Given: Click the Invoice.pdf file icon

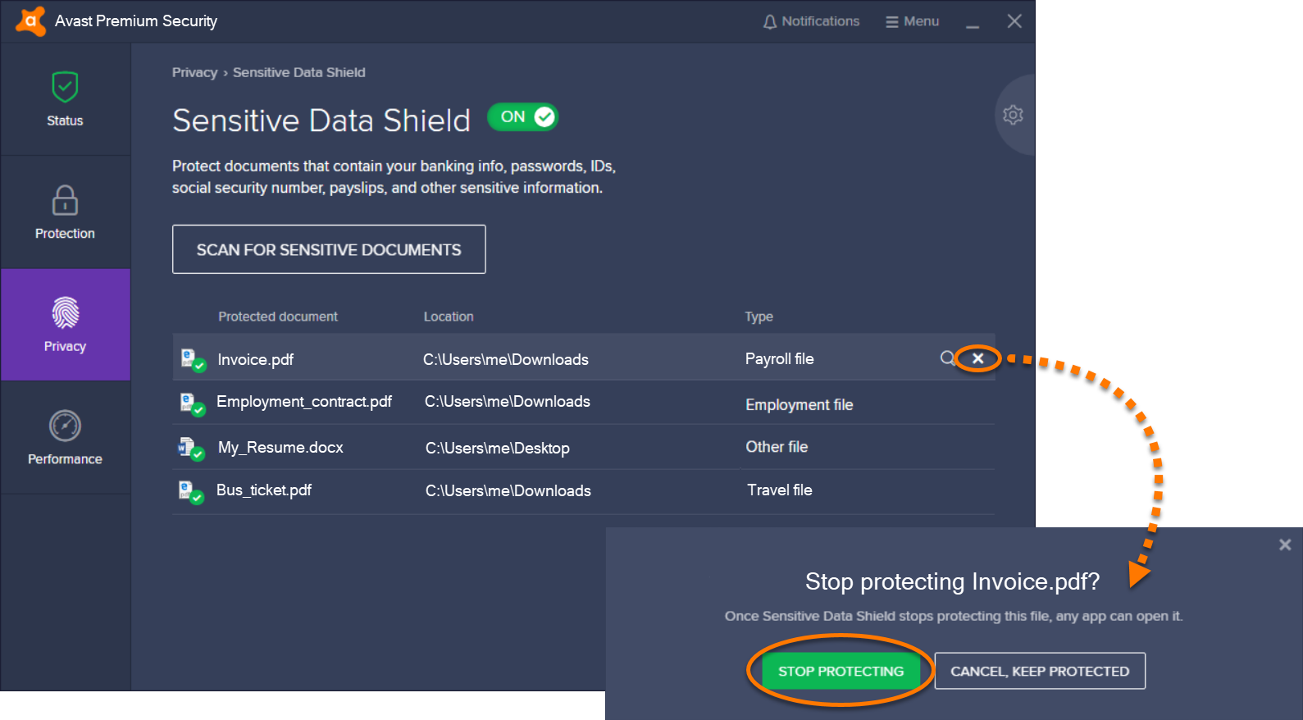Looking at the screenshot, I should pyautogui.click(x=193, y=359).
